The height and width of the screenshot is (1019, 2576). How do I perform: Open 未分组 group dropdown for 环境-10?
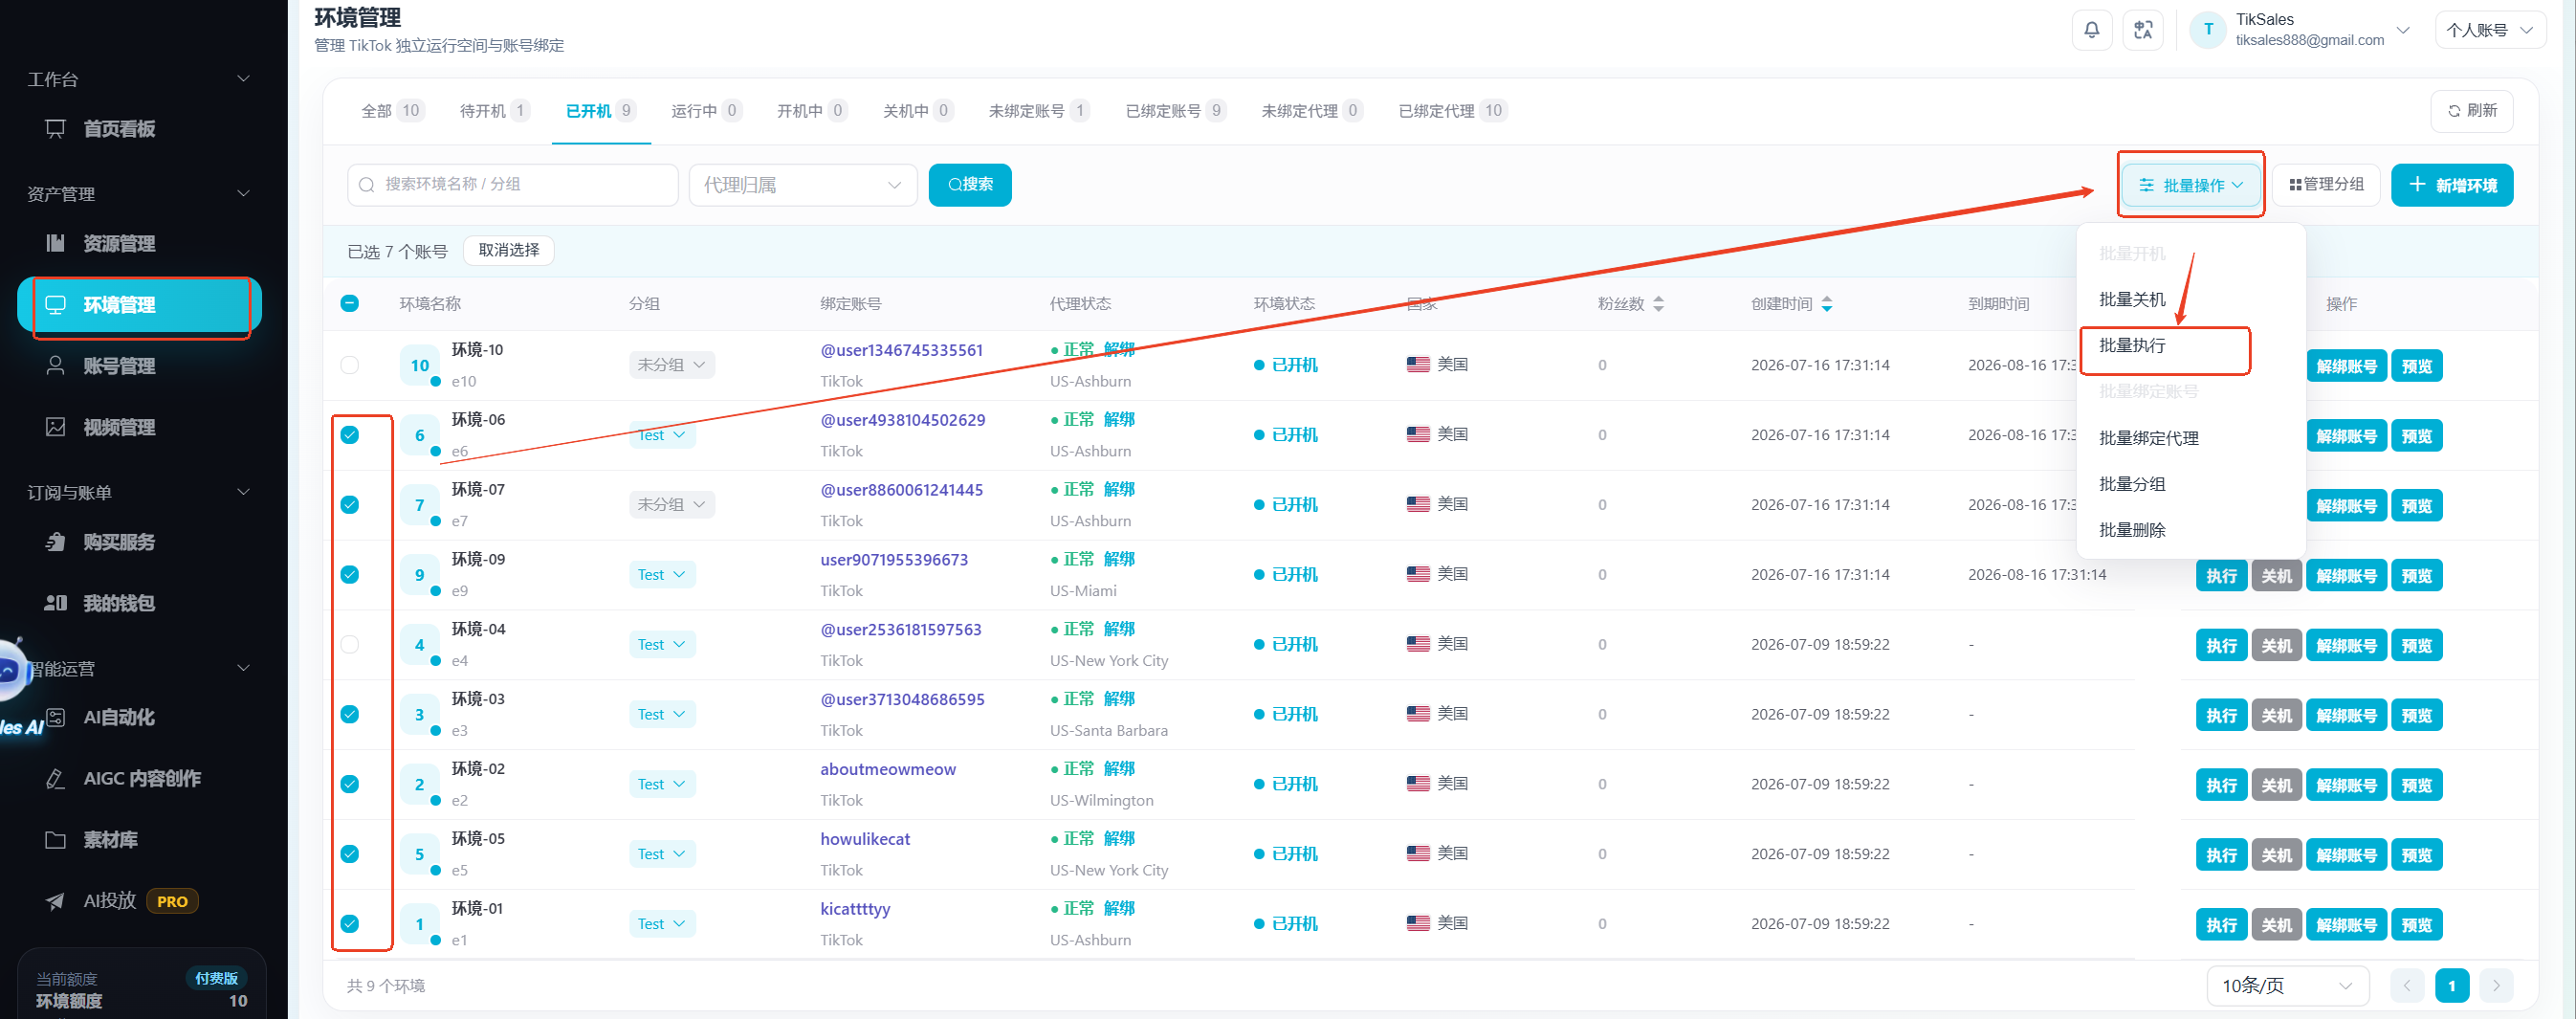tap(672, 365)
